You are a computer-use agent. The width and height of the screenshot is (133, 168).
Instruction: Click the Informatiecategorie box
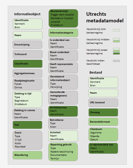click(63, 33)
